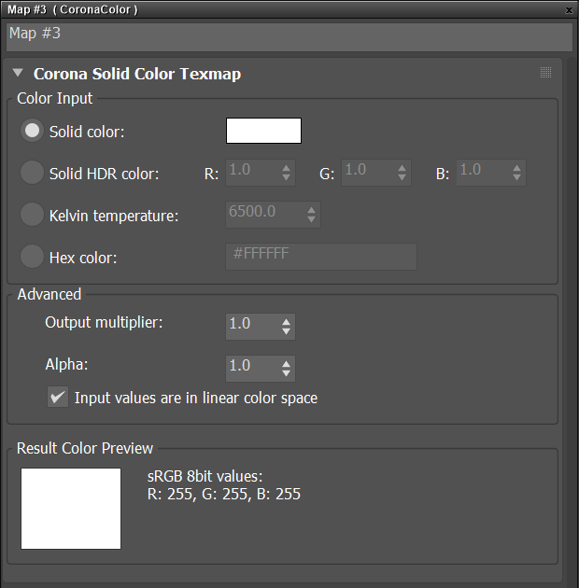The width and height of the screenshot is (579, 588).
Task: Click the 'Map #3 ( CoronaColor )' title bar text
Action: pos(73,9)
